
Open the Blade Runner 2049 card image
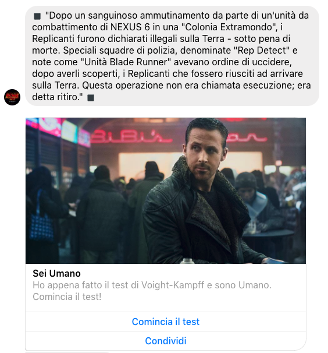166,190
